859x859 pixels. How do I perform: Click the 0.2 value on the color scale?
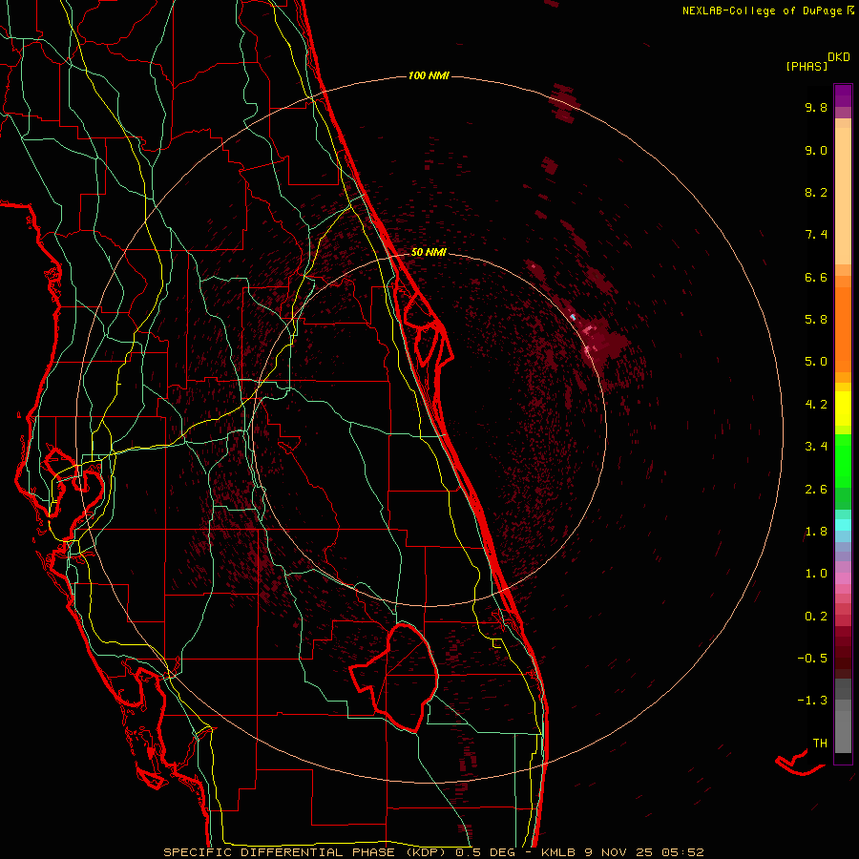pyautogui.click(x=816, y=617)
